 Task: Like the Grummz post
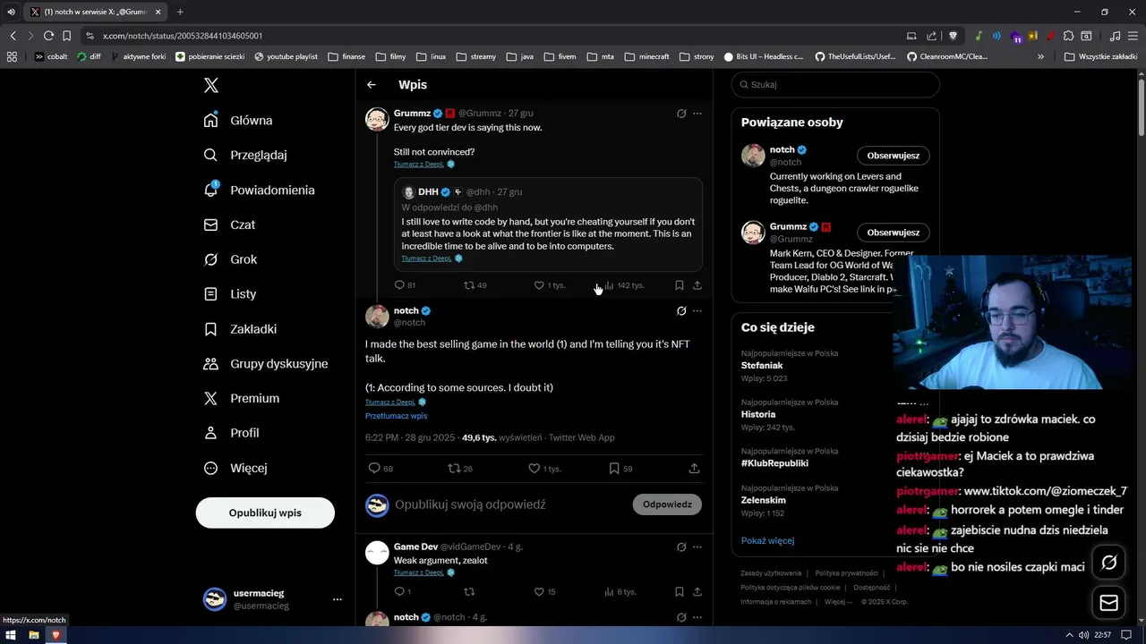point(549,285)
